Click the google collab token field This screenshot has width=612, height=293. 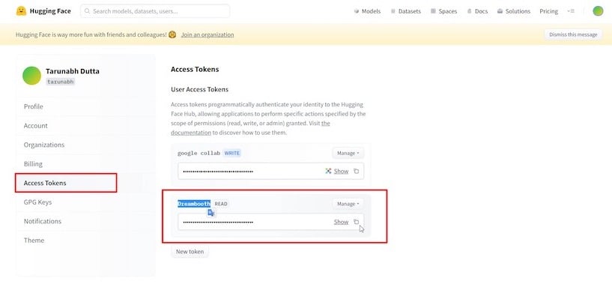(x=271, y=171)
